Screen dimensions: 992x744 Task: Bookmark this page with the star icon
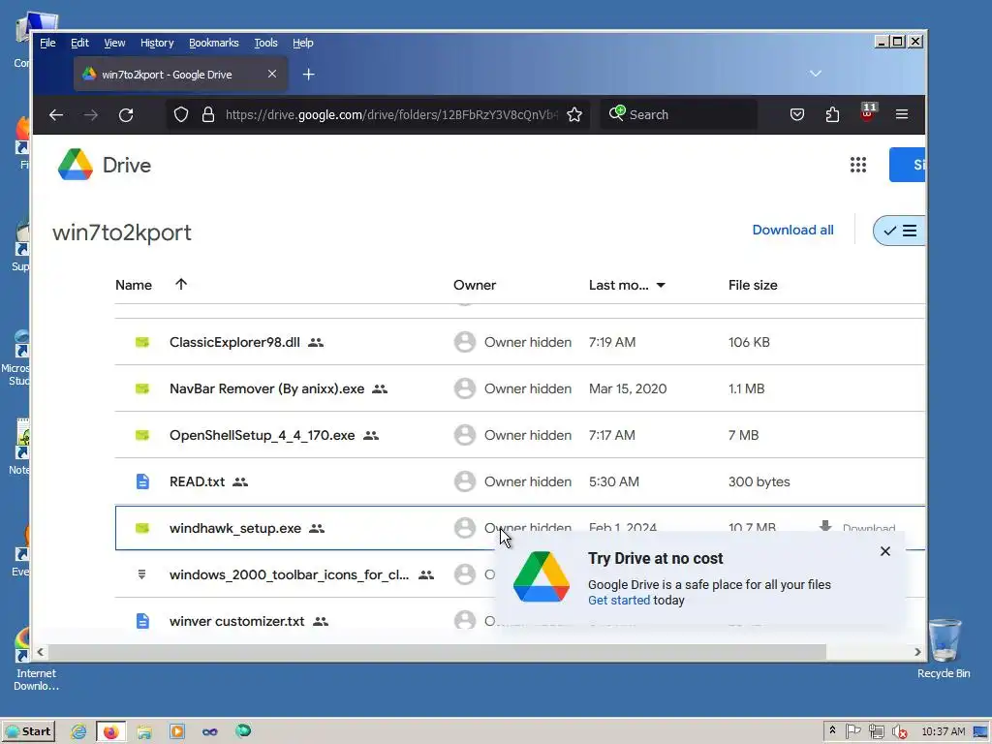[x=574, y=114]
